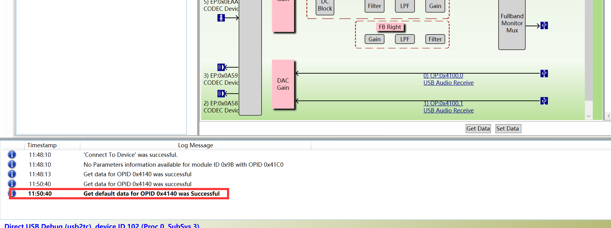Select the DAC Gain block
This screenshot has height=228, width=611.
point(283,84)
